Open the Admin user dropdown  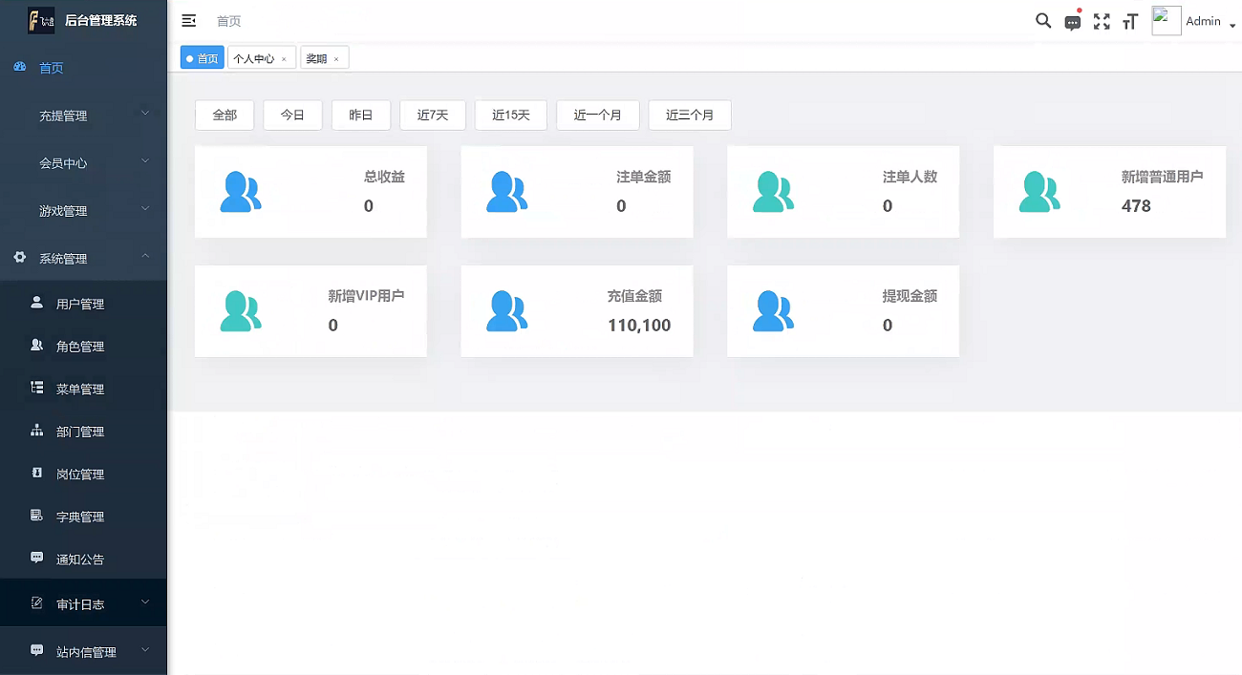tap(1210, 21)
